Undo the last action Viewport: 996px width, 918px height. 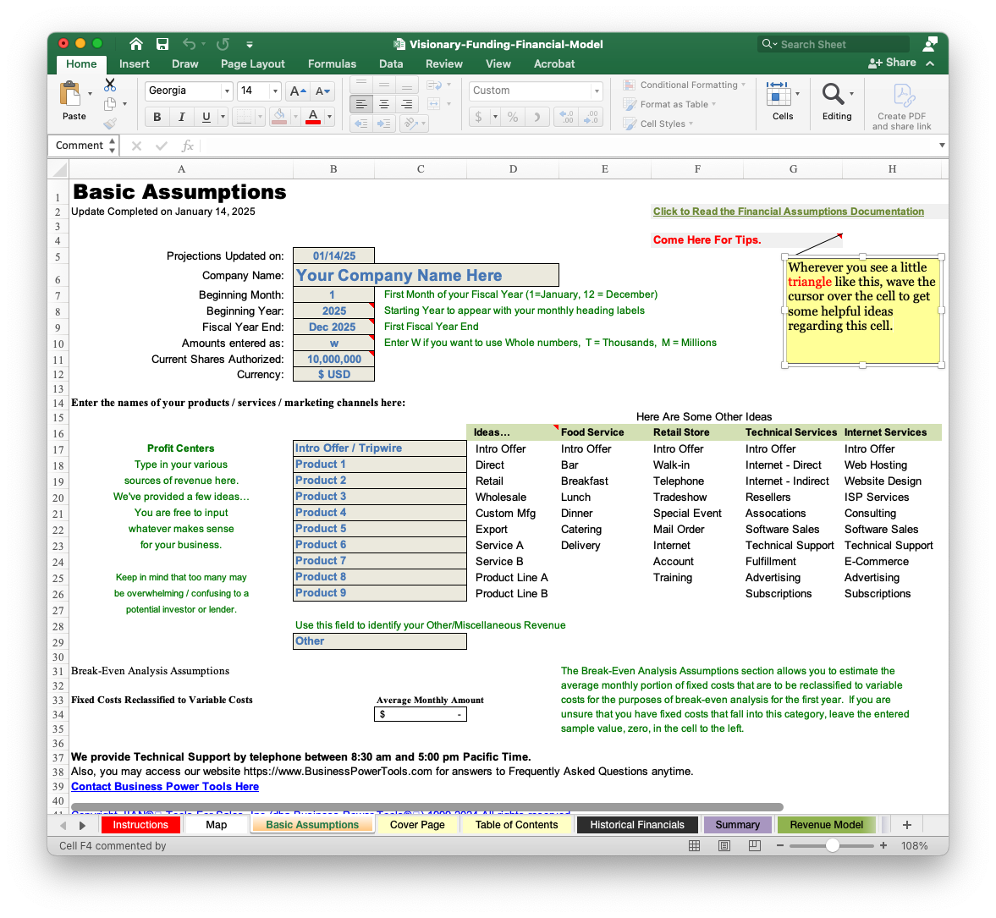pos(190,44)
